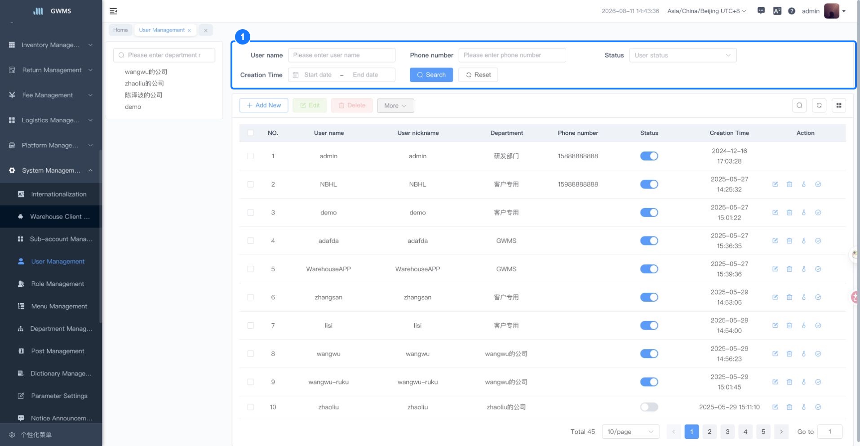Delete the zhaoliu user row
Viewport: 860px width, 446px height.
click(x=789, y=407)
